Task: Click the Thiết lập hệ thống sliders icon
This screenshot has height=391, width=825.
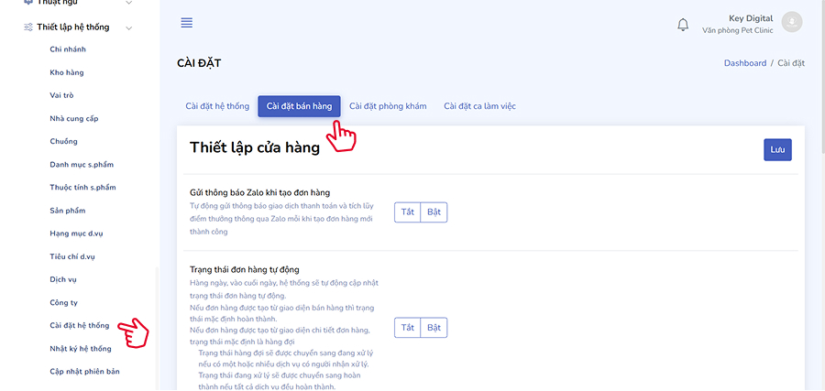Action: click(27, 27)
